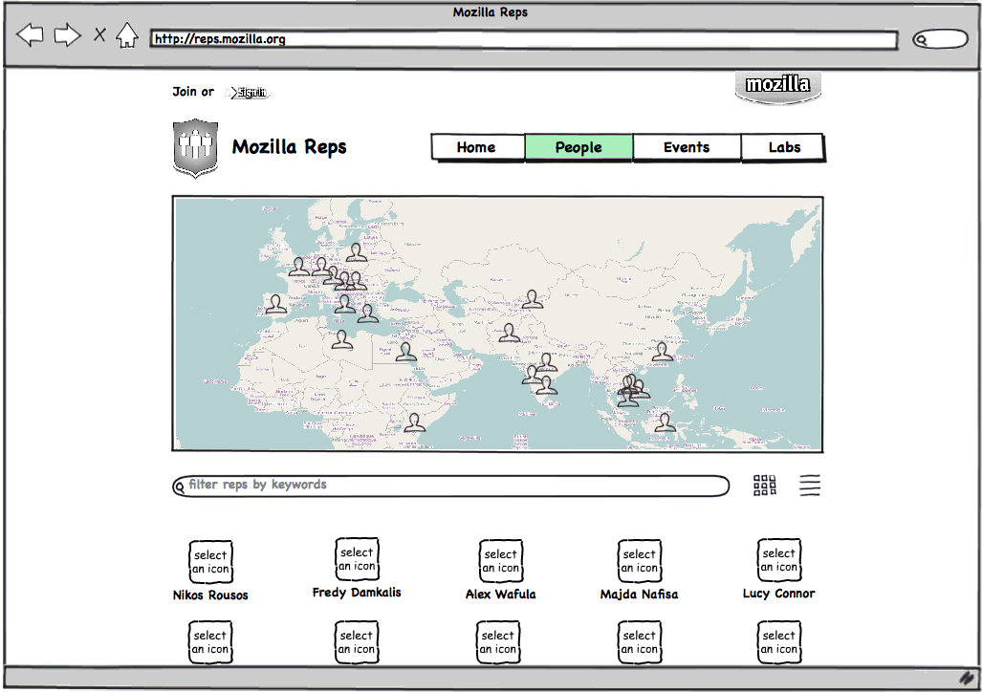Click the Mozilla Reps title
The width and height of the screenshot is (982, 692).
tap(289, 147)
